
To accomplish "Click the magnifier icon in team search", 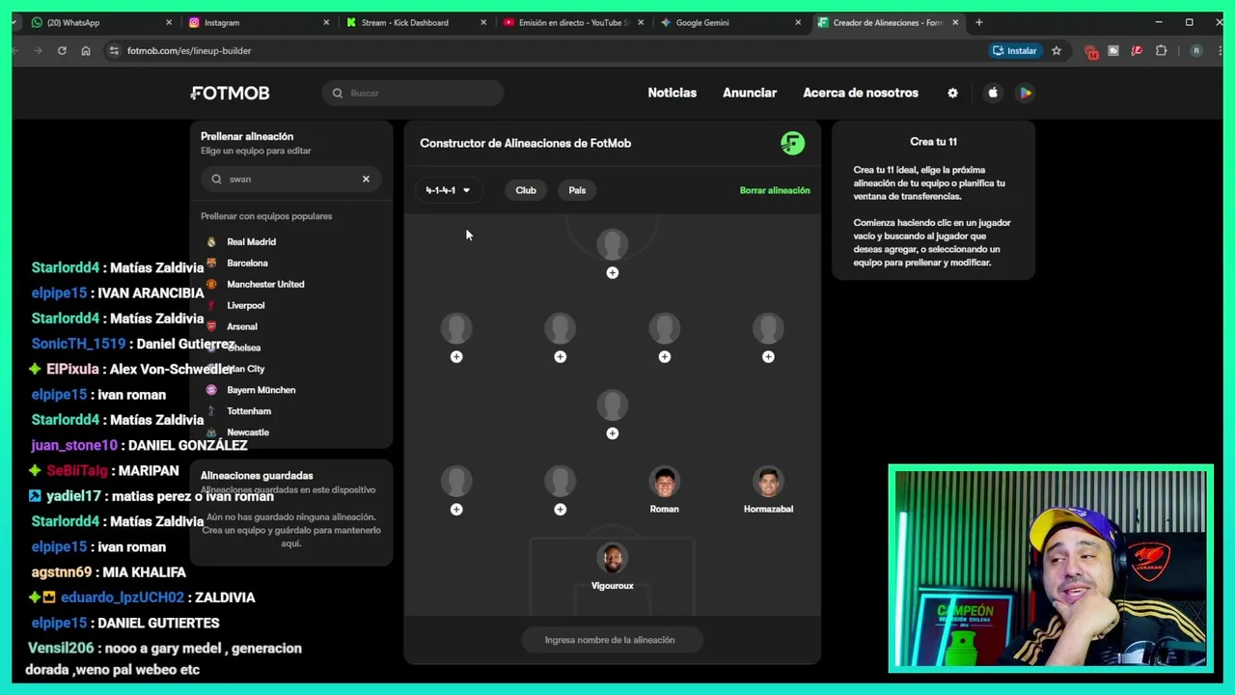I will 216,179.
